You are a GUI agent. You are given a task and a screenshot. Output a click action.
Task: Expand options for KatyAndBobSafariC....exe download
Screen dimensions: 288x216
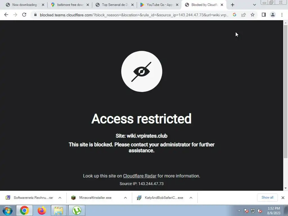pyautogui.click(x=191, y=198)
